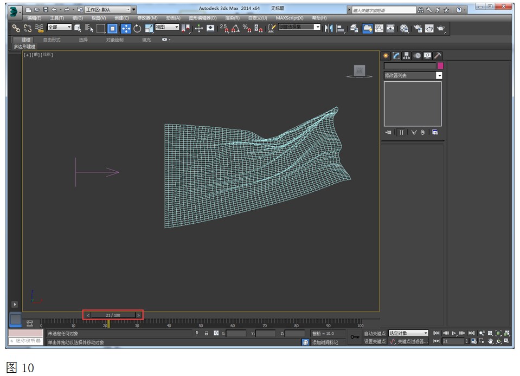Open the MAXScript(X) menu
Screen dimensions: 520x376
(x=290, y=18)
